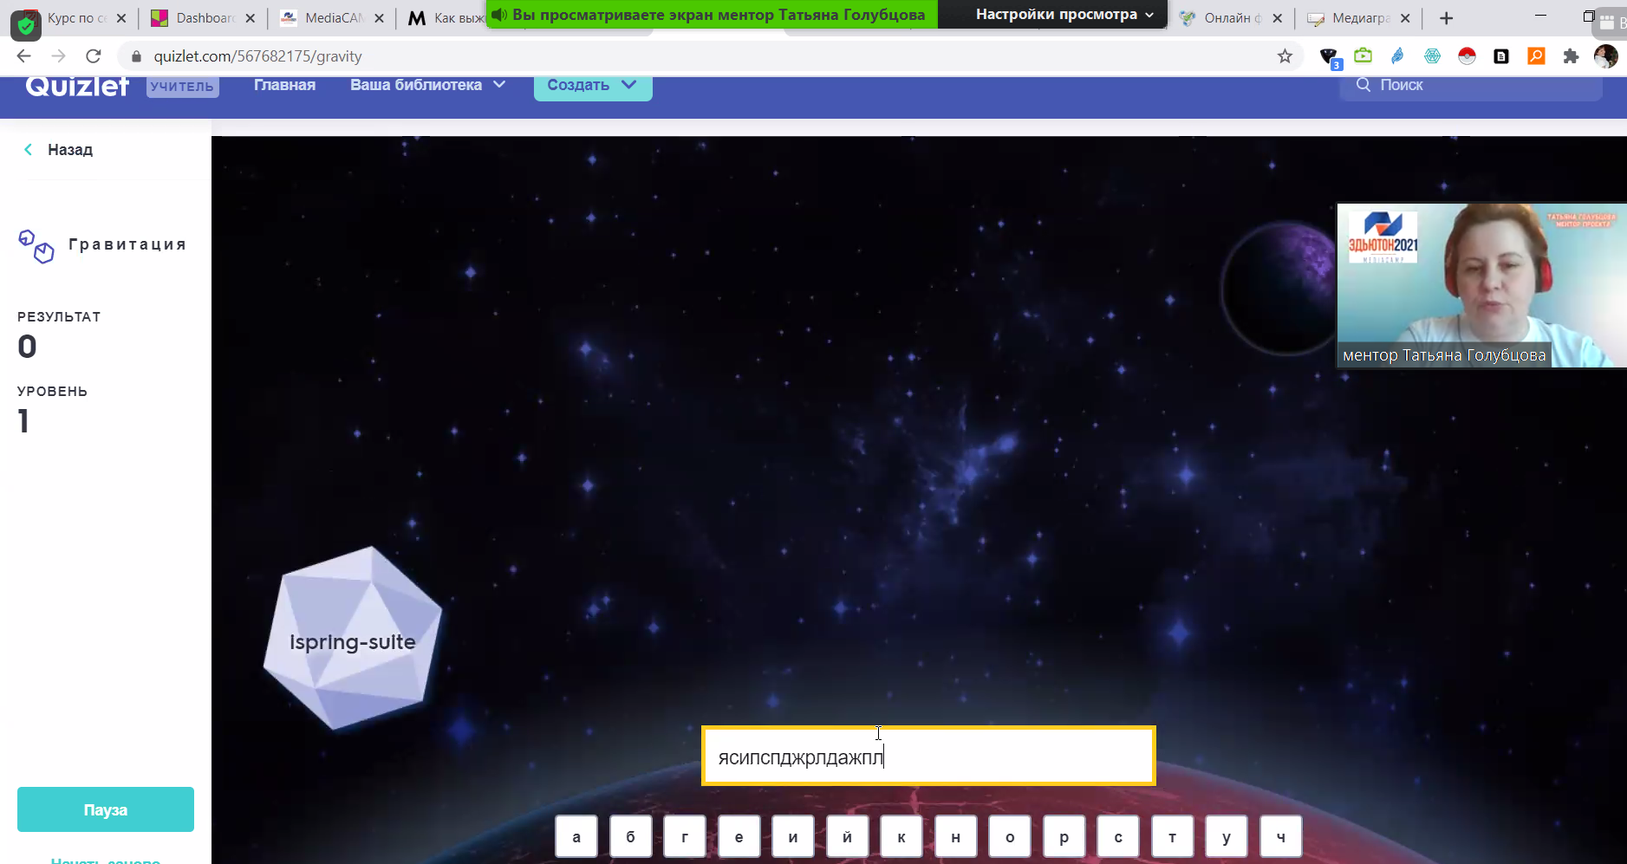Click the mentor webcam video thumbnail

[x=1481, y=285]
